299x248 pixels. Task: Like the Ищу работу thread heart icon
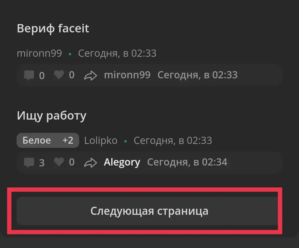point(59,162)
